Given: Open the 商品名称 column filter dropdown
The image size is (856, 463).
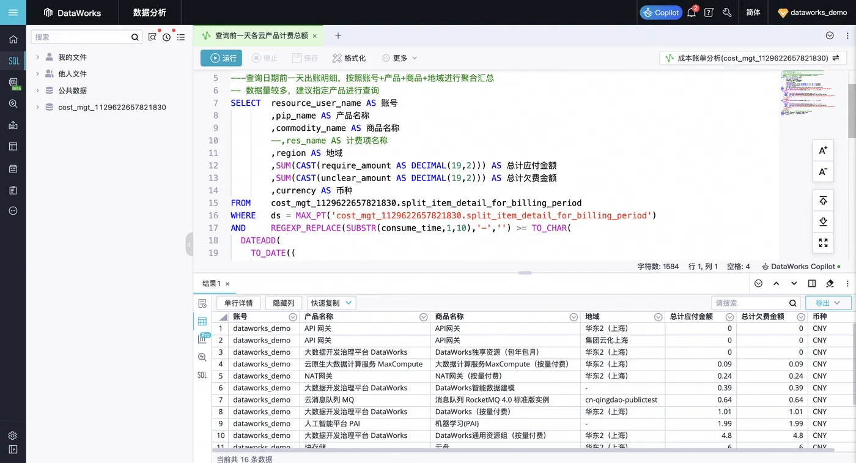Looking at the screenshot, I should [574, 317].
